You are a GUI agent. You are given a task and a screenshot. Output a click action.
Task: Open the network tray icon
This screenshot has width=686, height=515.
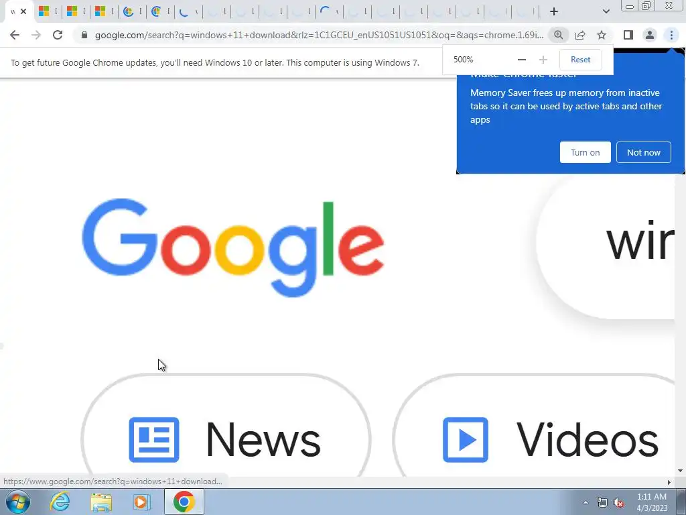602,502
